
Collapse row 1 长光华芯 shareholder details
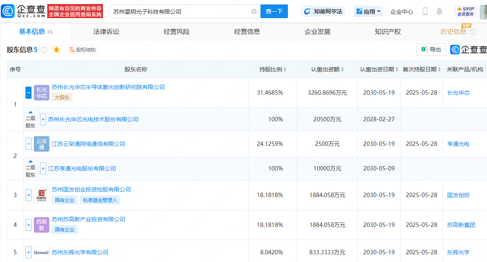pos(28,93)
